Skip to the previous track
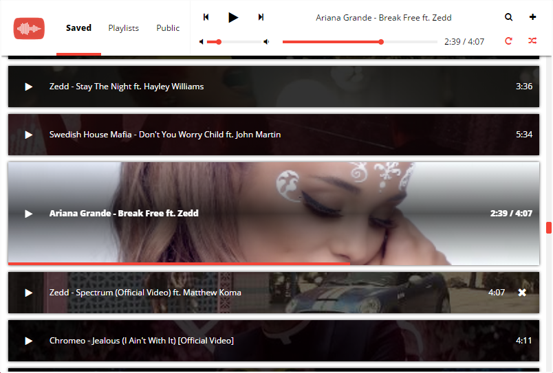 point(206,17)
